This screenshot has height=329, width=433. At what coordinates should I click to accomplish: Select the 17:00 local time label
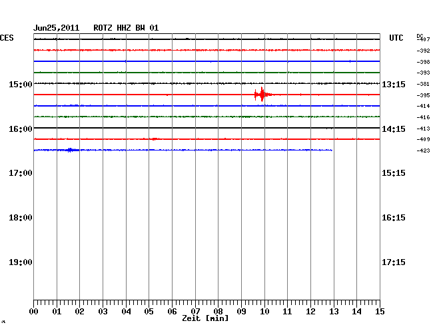click(21, 173)
